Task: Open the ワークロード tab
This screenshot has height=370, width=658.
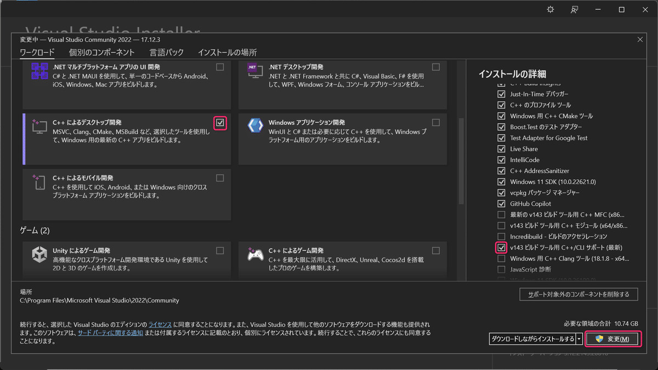Action: pyautogui.click(x=37, y=53)
